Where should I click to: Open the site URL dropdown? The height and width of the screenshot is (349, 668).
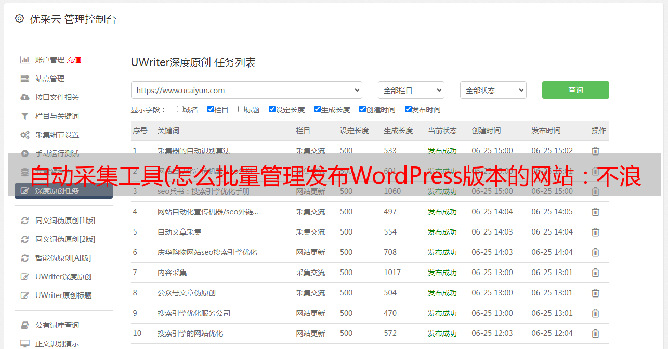pos(246,90)
